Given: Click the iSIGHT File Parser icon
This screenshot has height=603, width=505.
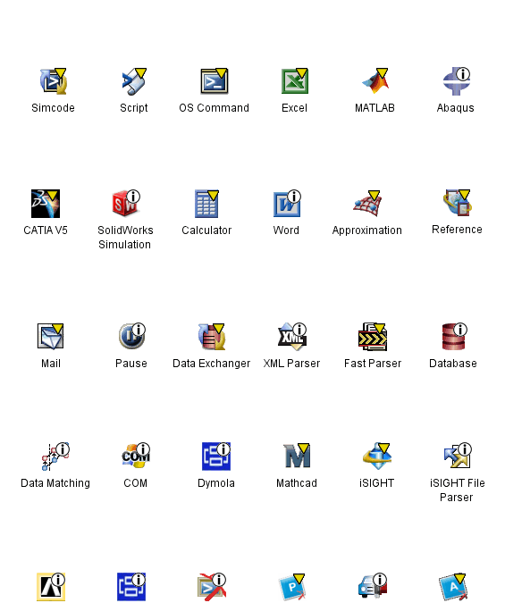Looking at the screenshot, I should (458, 456).
